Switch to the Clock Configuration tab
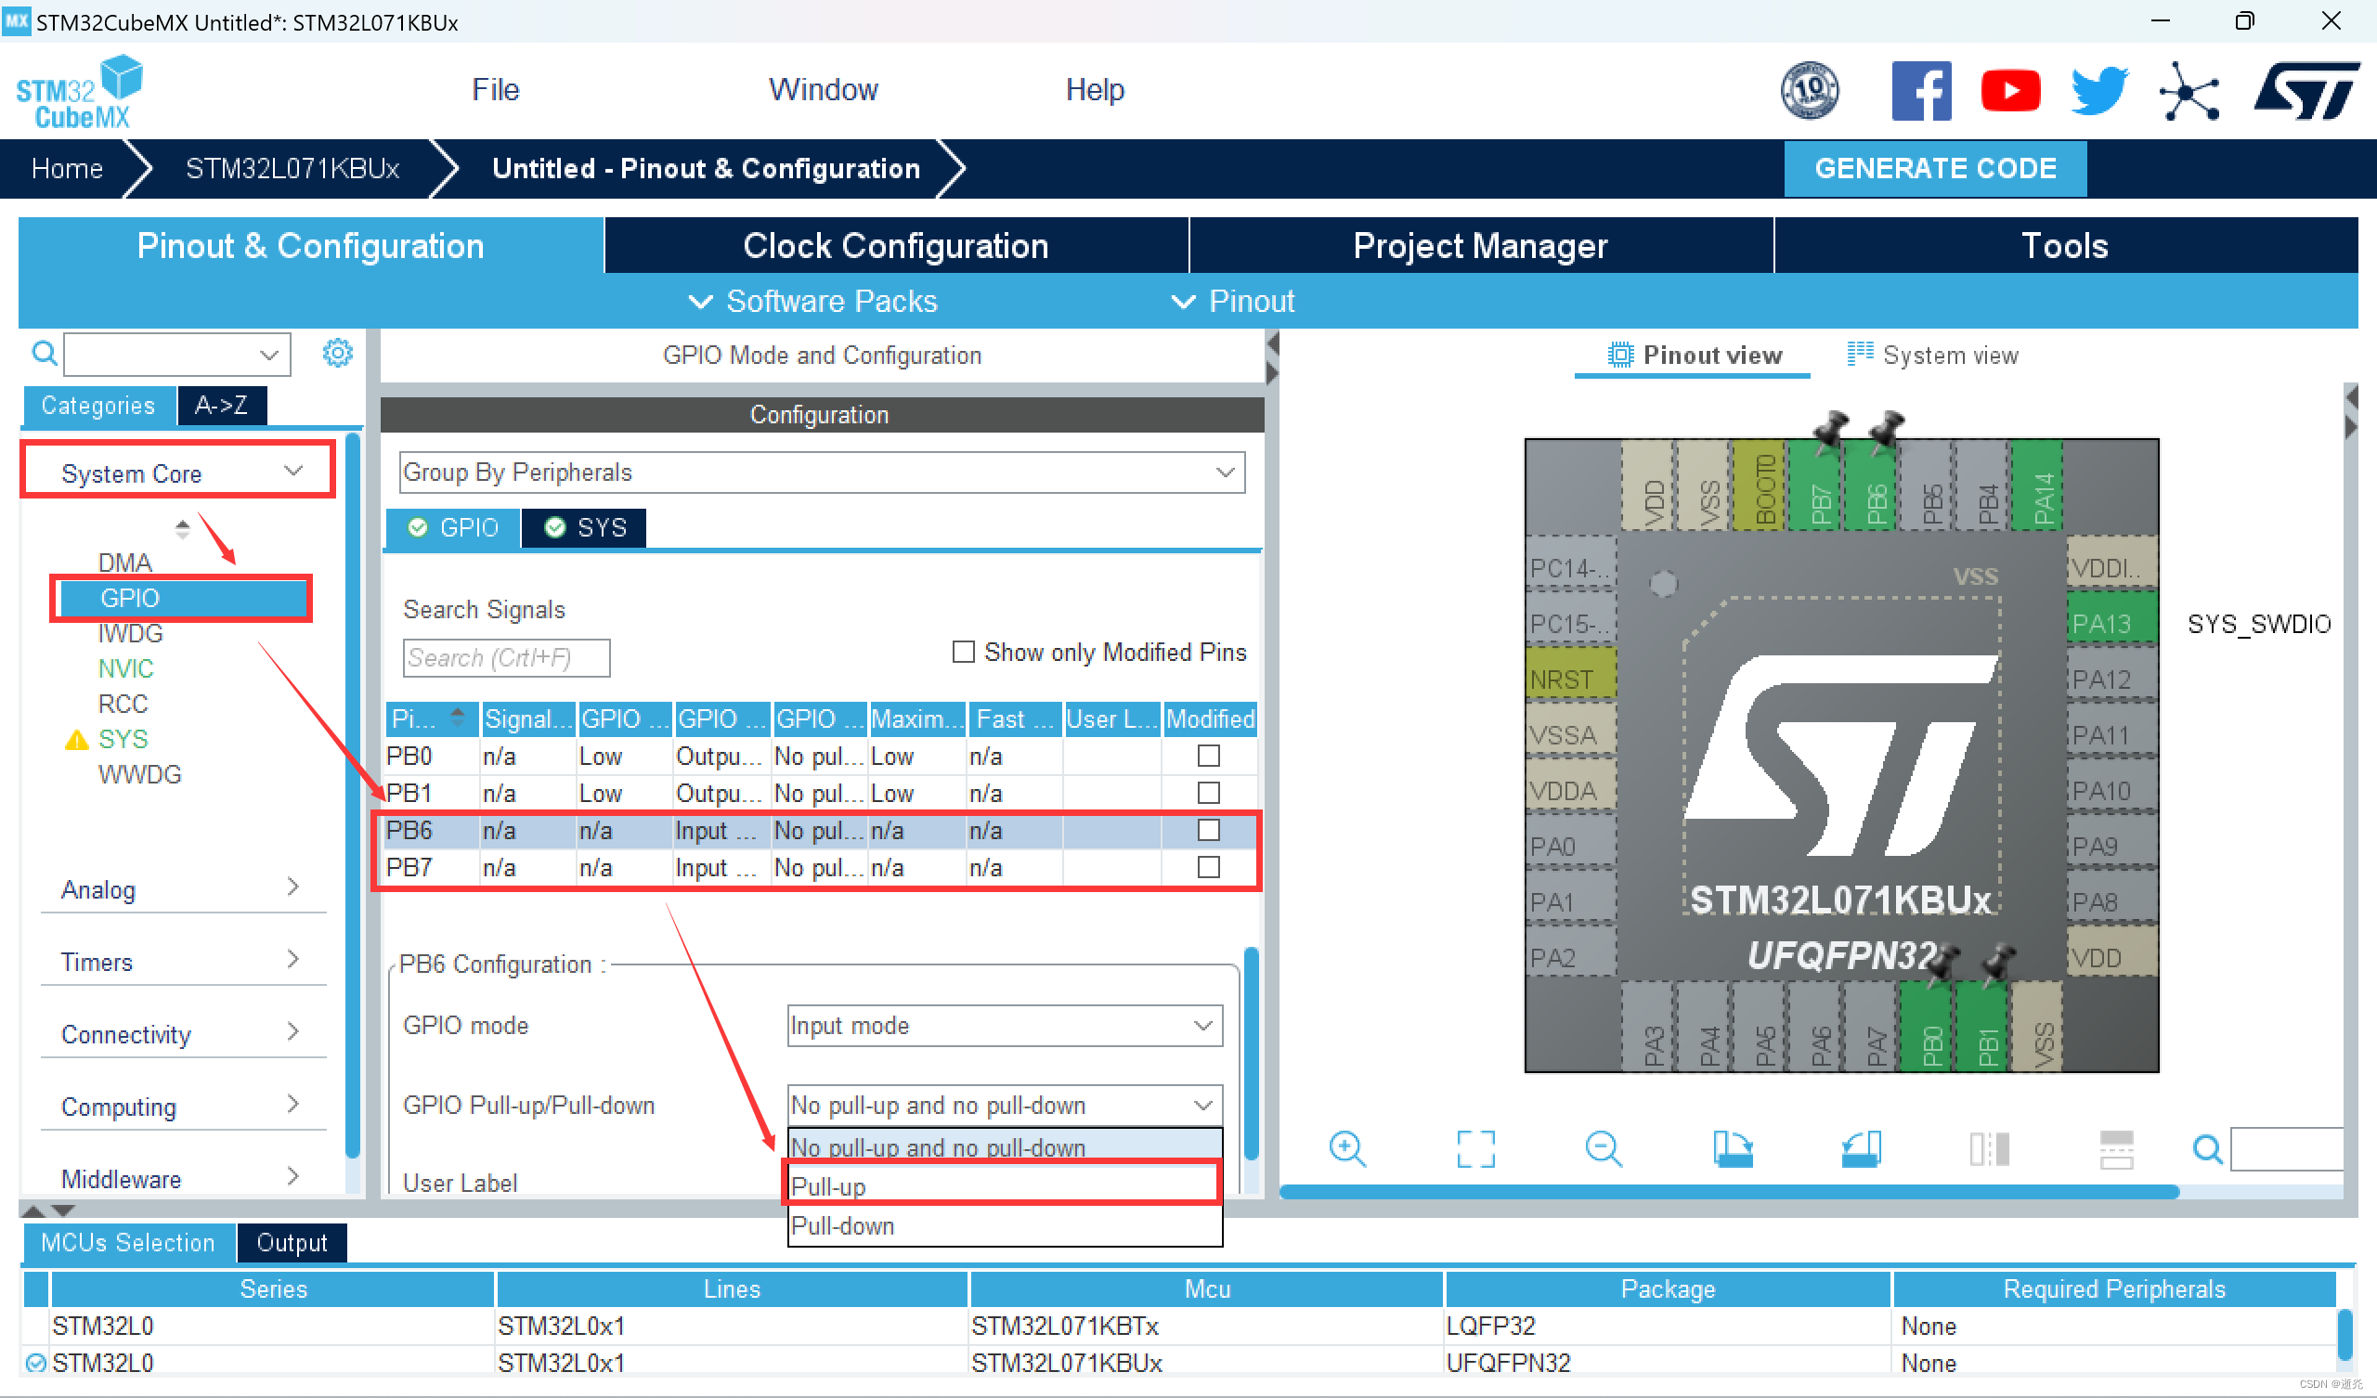2377x1398 pixels. point(895,245)
